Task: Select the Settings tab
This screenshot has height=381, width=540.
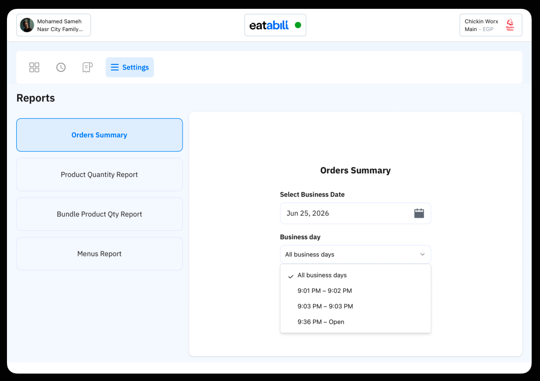Action: click(x=129, y=67)
